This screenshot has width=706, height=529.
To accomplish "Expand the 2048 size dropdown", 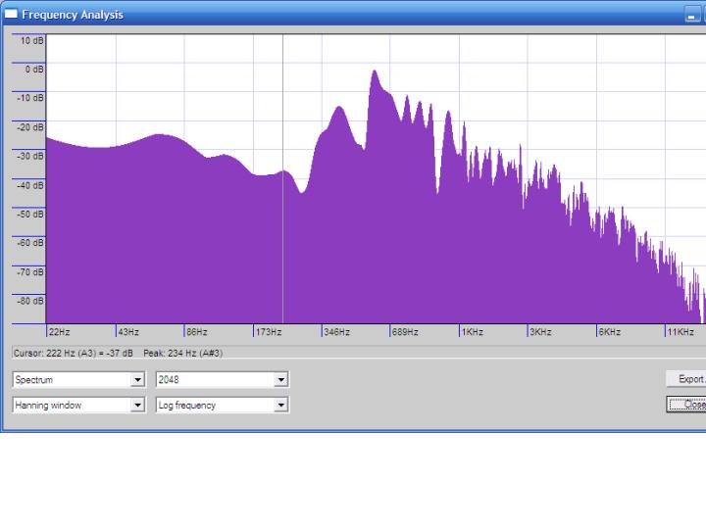I will click(281, 379).
